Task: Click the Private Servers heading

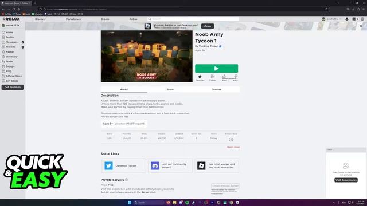Action: (x=112, y=180)
